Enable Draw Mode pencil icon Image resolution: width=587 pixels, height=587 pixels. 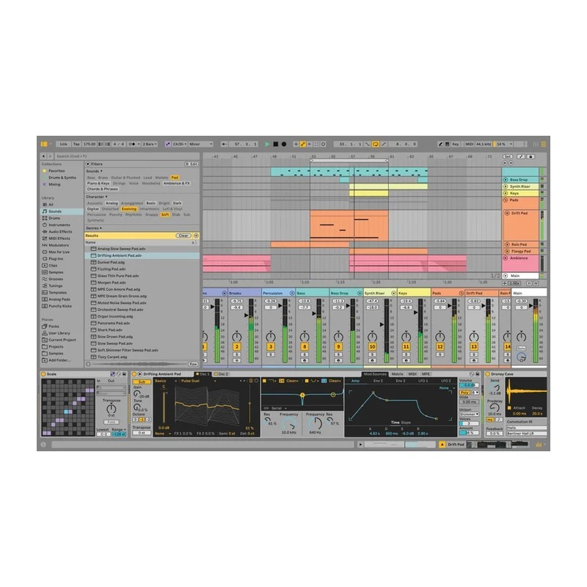click(440, 144)
